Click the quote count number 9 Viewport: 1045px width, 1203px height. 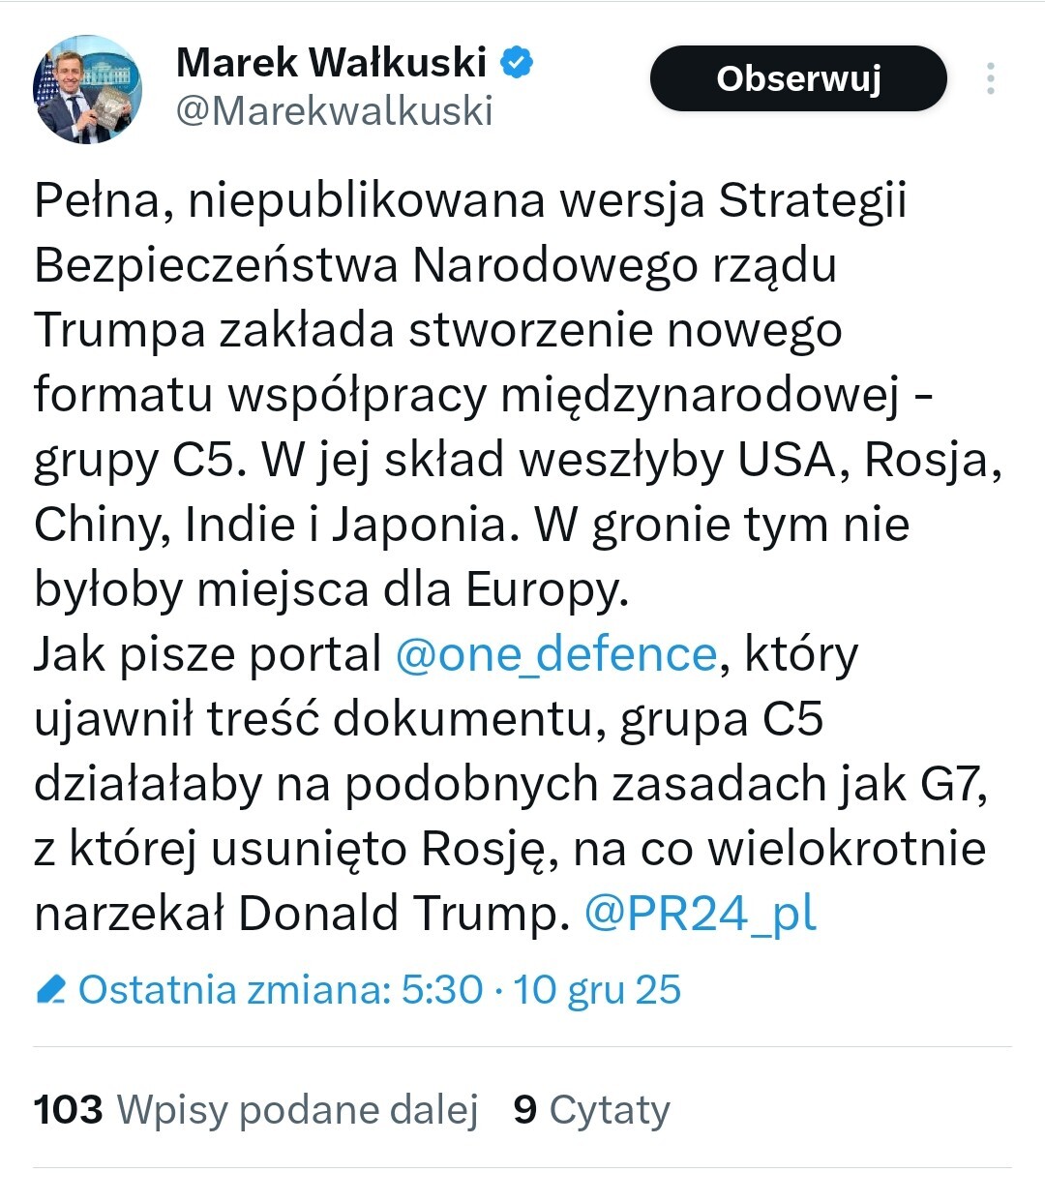click(x=524, y=1109)
